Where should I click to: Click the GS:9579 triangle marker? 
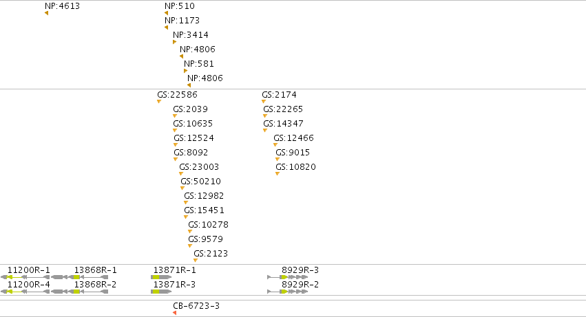point(190,246)
